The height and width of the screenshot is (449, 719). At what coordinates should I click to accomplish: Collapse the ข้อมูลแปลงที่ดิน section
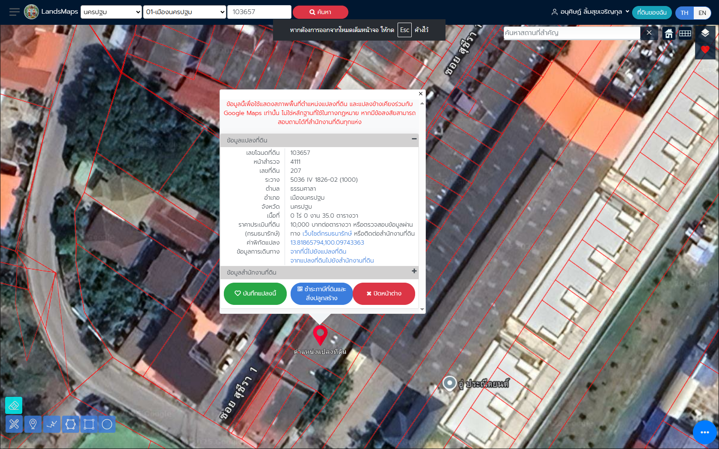[414, 139]
